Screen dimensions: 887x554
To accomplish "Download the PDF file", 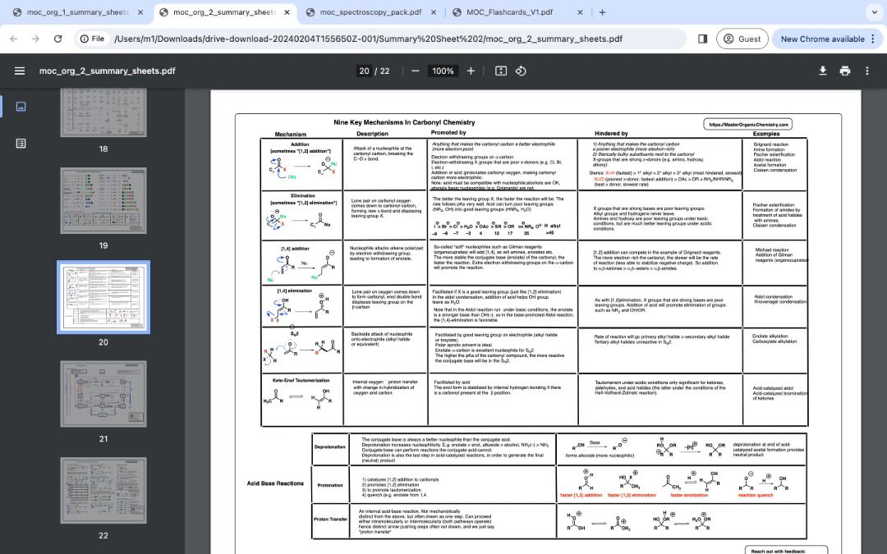I will pos(823,71).
